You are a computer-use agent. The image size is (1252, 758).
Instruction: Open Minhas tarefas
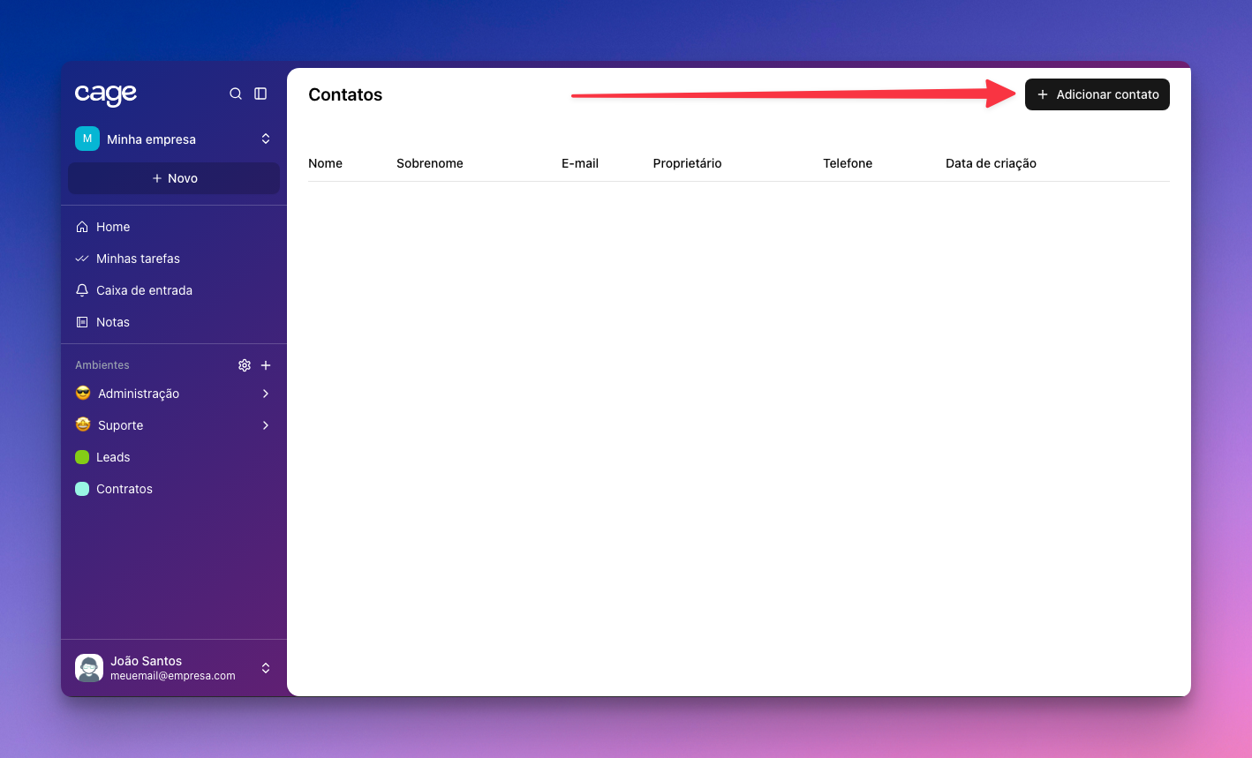pyautogui.click(x=138, y=259)
